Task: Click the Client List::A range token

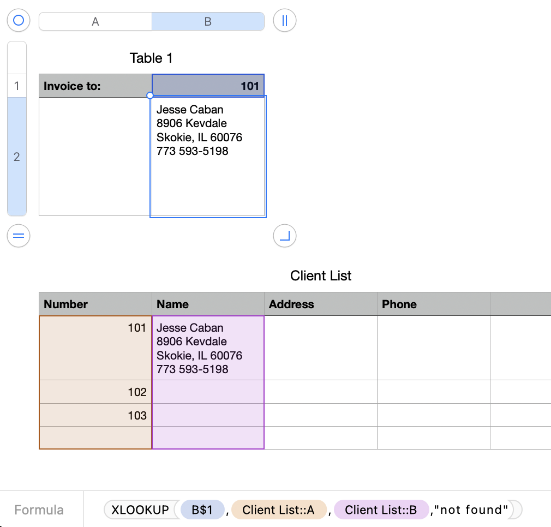Action: point(278,510)
